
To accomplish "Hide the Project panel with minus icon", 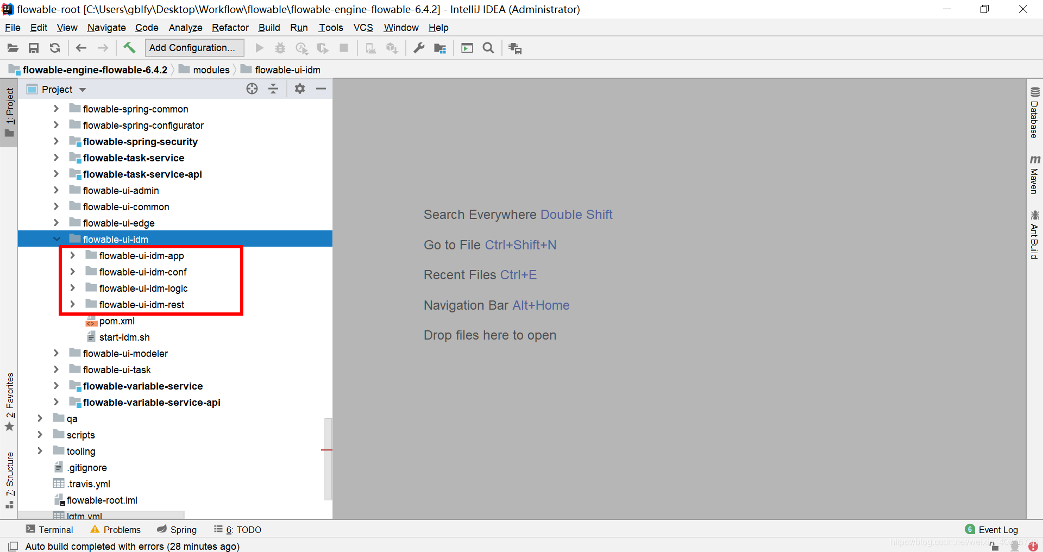I will click(x=321, y=89).
